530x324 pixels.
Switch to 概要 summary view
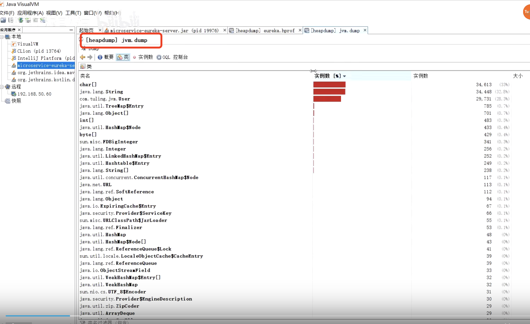point(106,57)
